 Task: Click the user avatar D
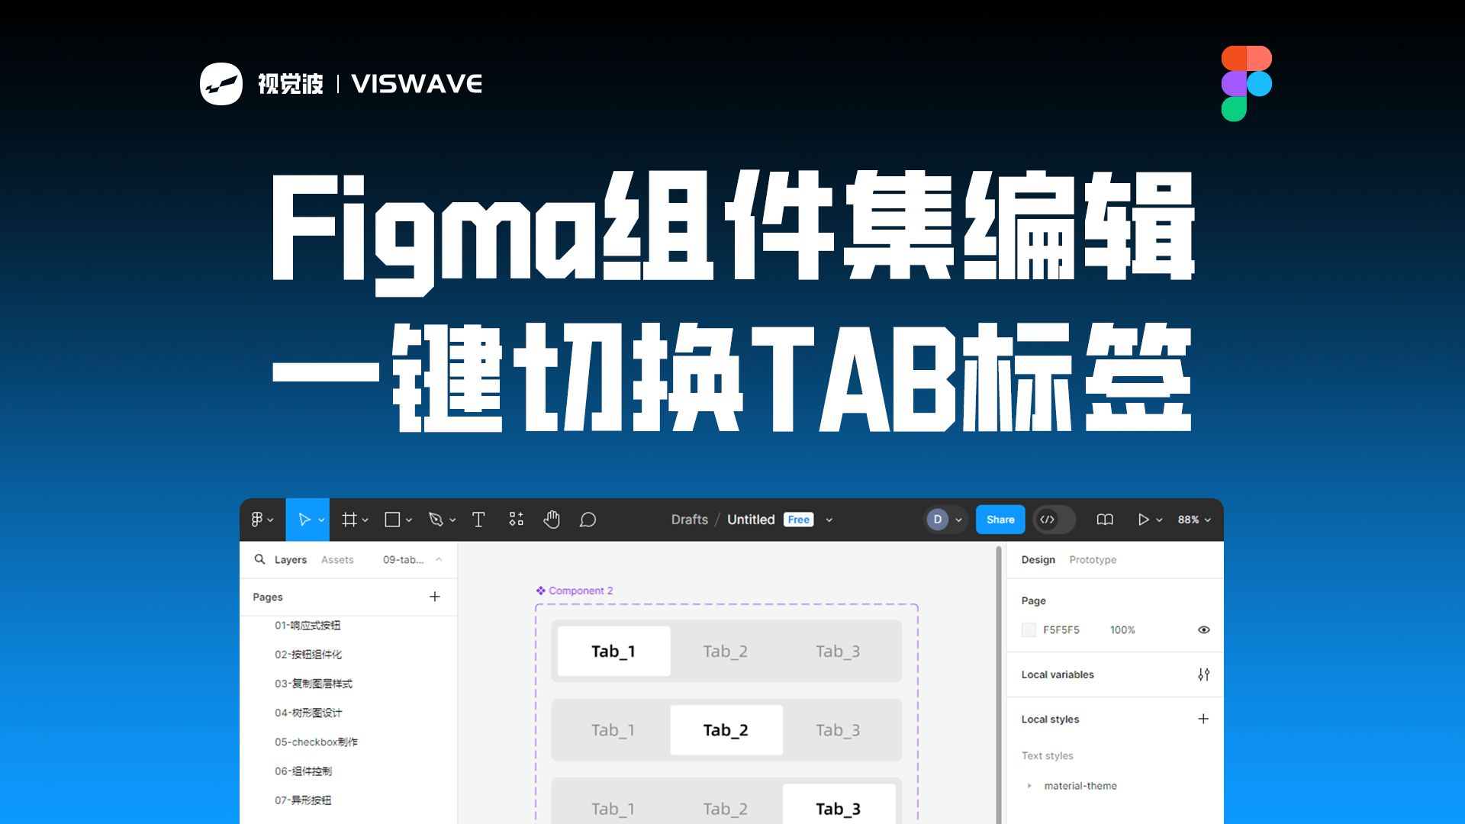pyautogui.click(x=937, y=520)
